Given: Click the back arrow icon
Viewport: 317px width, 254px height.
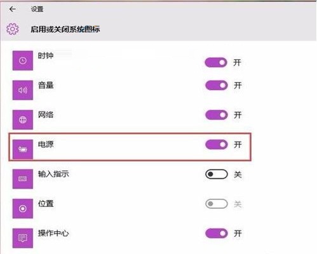Looking at the screenshot, I should point(13,9).
